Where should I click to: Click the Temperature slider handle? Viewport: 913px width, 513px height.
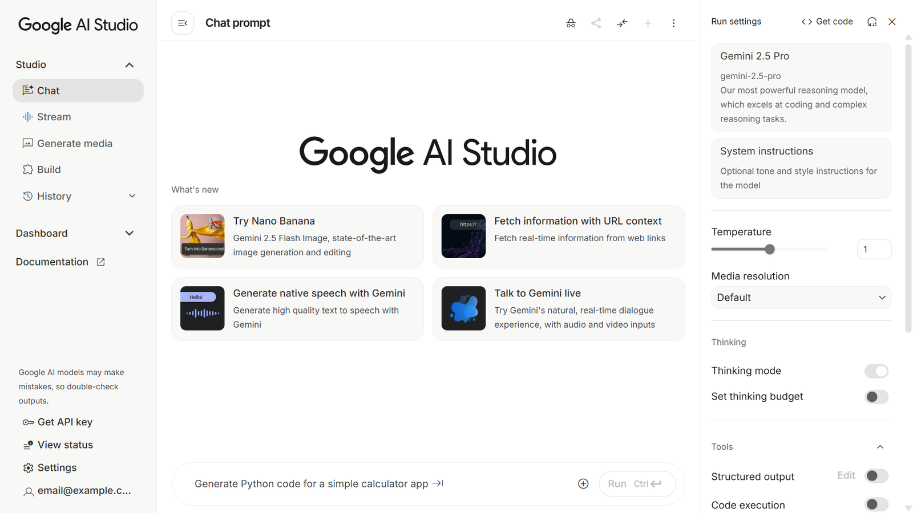coord(770,249)
